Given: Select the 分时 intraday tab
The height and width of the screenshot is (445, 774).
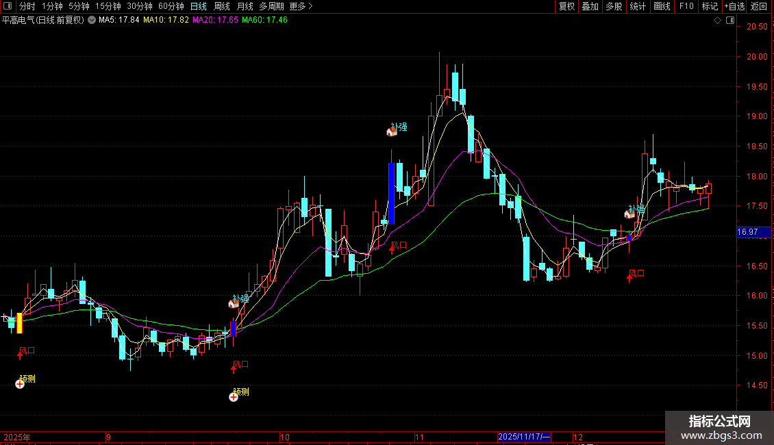Looking at the screenshot, I should (27, 6).
